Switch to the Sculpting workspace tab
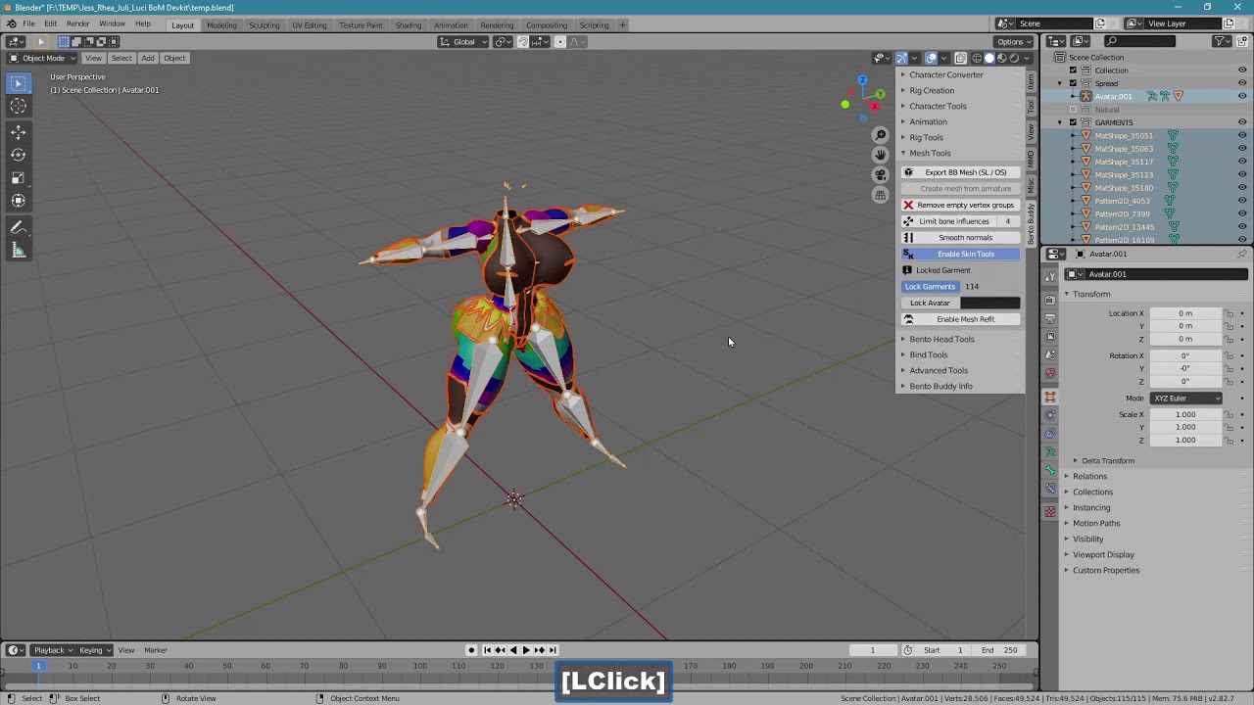This screenshot has width=1254, height=705. (264, 24)
